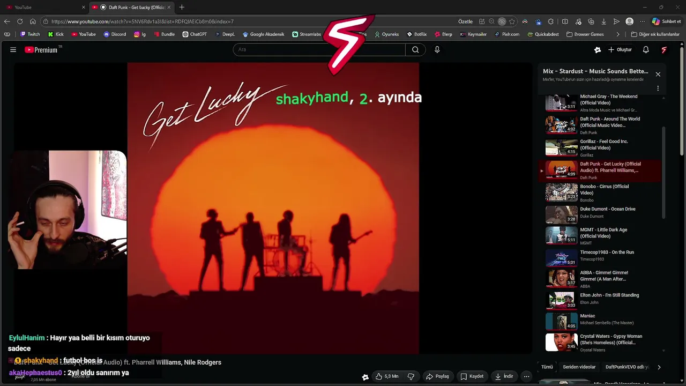This screenshot has height=386, width=686.
Task: Open YouTube notifications bell
Action: 646,49
